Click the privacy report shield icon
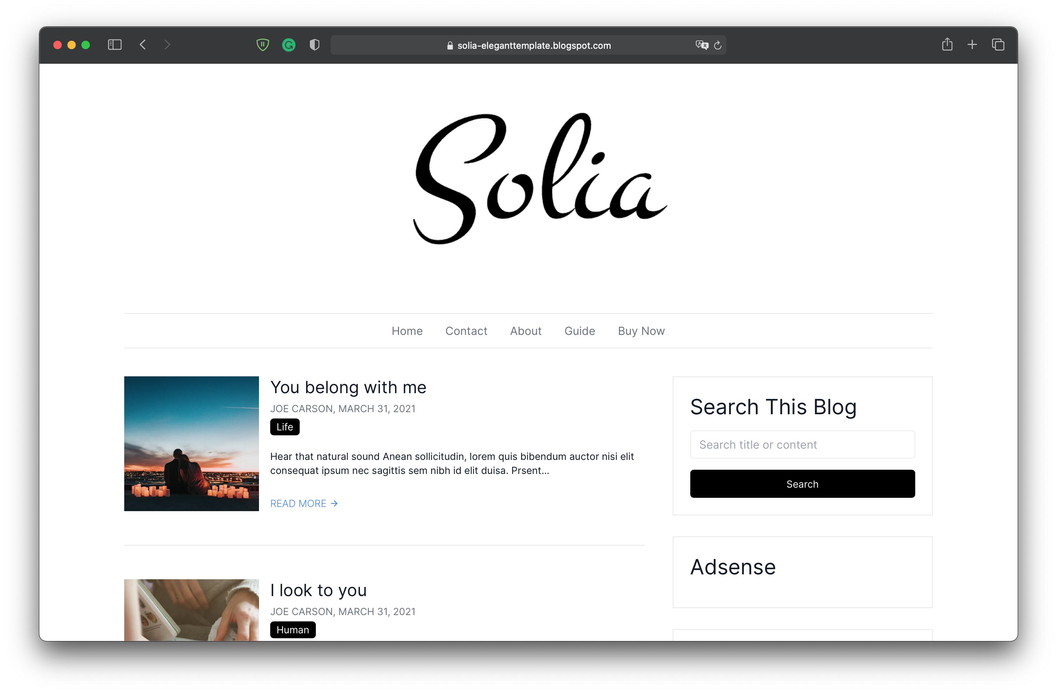Screen dimensions: 1057x693 click(x=314, y=45)
